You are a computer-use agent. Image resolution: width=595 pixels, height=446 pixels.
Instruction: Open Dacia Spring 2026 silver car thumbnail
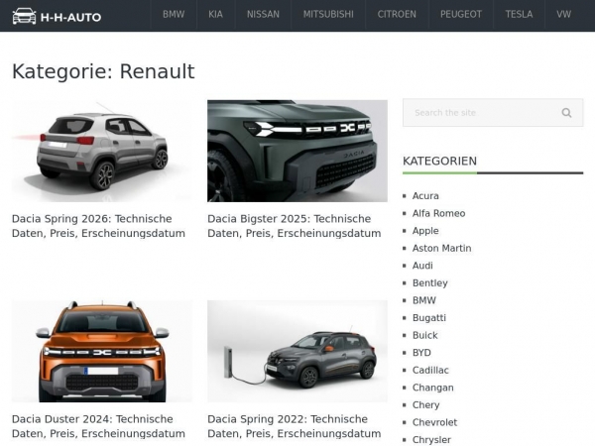(102, 151)
